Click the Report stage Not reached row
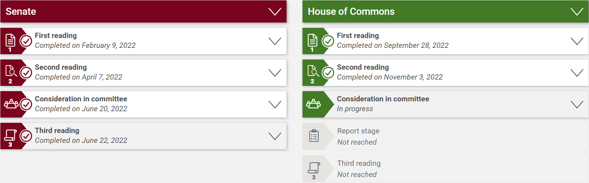Screen dimensions: 589x183 (446, 136)
